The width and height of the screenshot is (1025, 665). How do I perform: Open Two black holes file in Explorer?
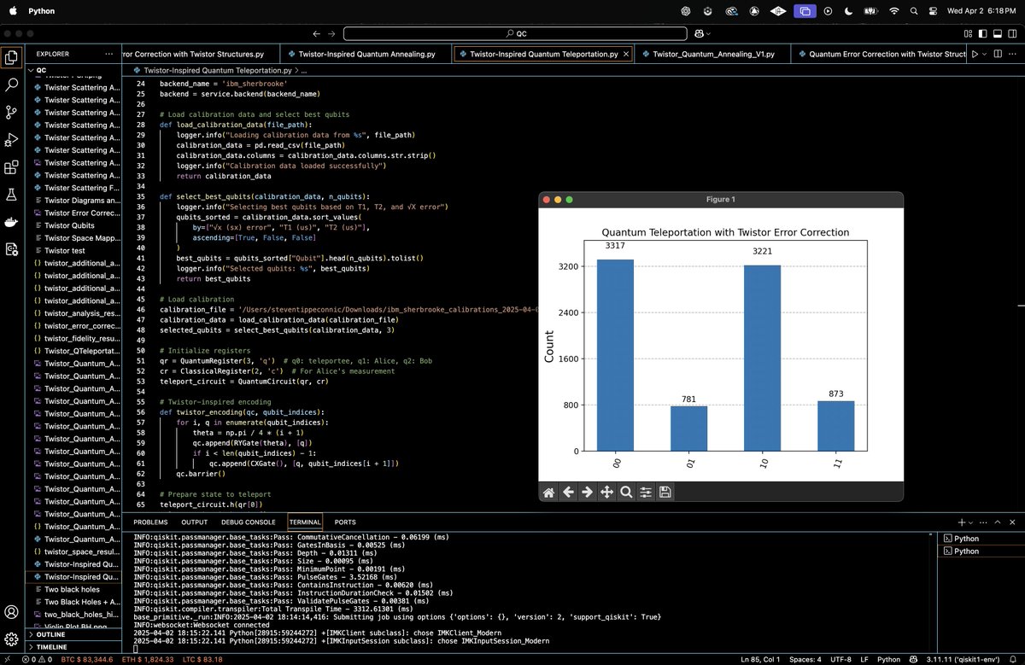click(75, 589)
